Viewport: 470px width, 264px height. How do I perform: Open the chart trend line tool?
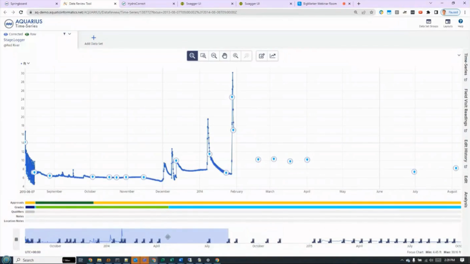pos(273,56)
